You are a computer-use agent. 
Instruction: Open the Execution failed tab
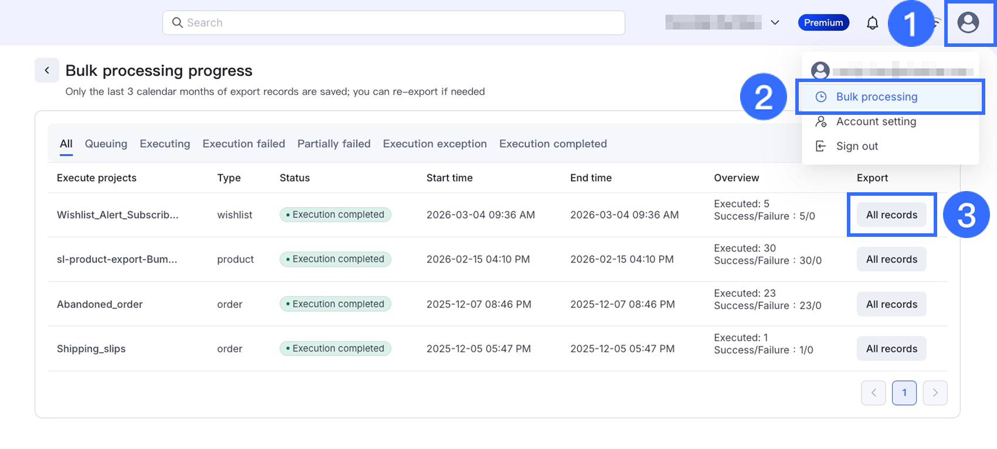(x=243, y=144)
